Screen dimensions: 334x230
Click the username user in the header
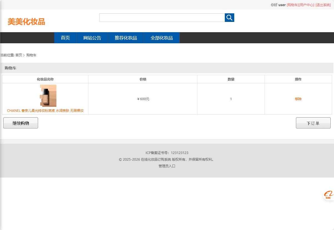pyautogui.click(x=281, y=5)
